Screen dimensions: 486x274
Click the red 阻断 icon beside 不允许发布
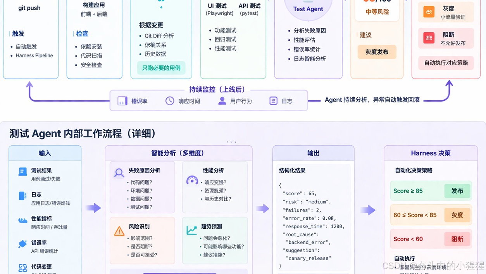[429, 38]
